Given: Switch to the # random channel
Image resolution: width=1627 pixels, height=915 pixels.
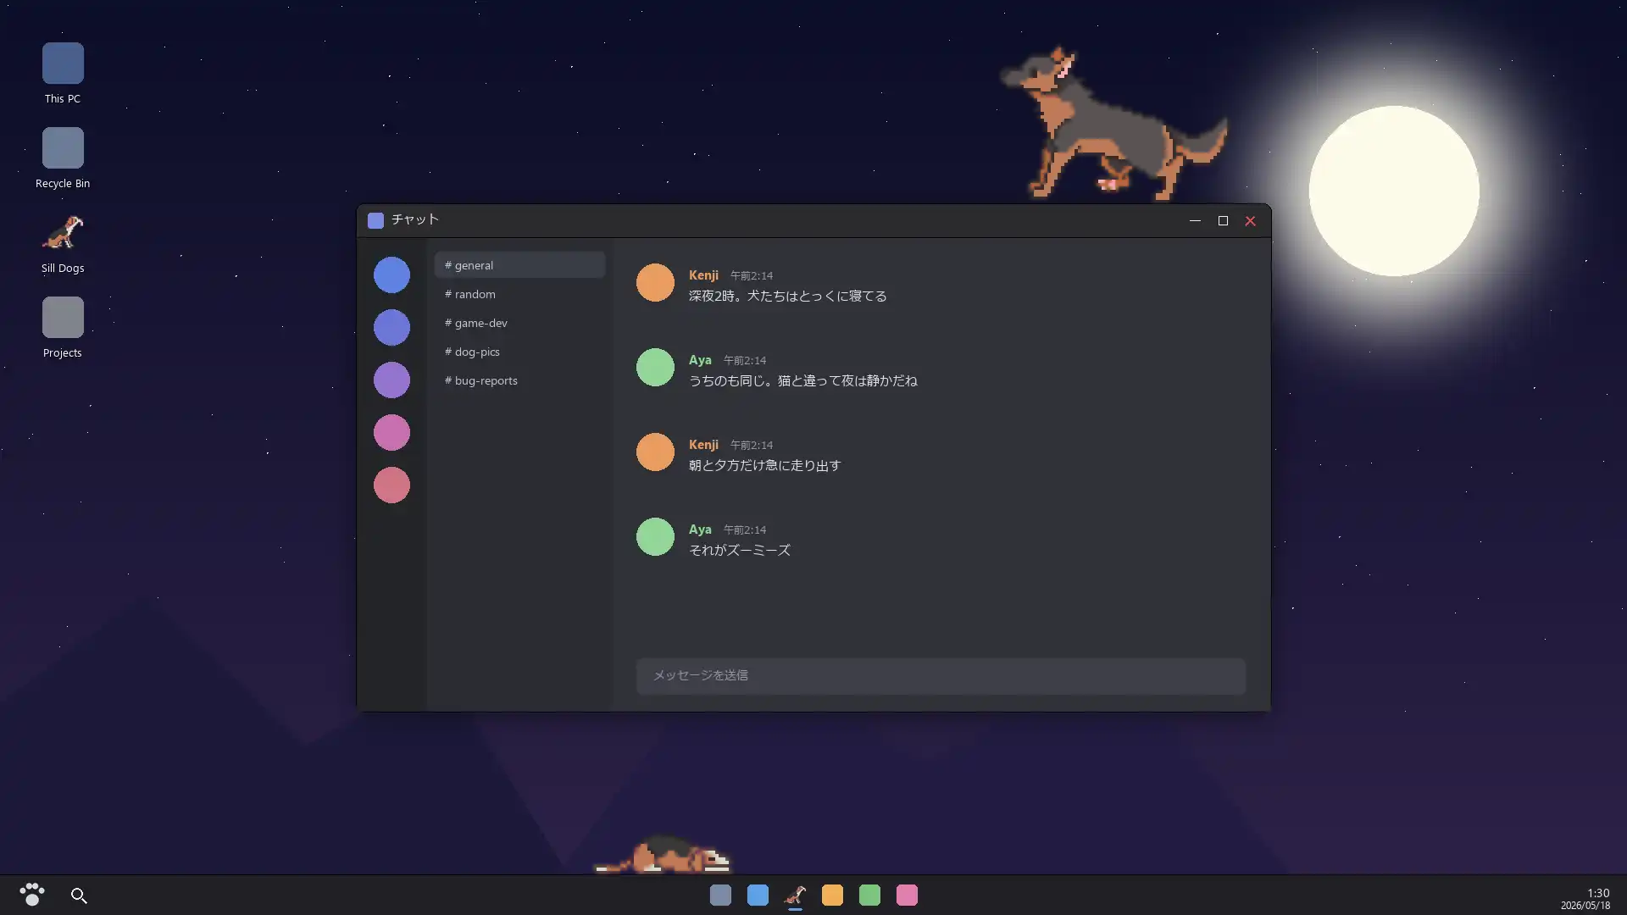Looking at the screenshot, I should [x=519, y=294].
